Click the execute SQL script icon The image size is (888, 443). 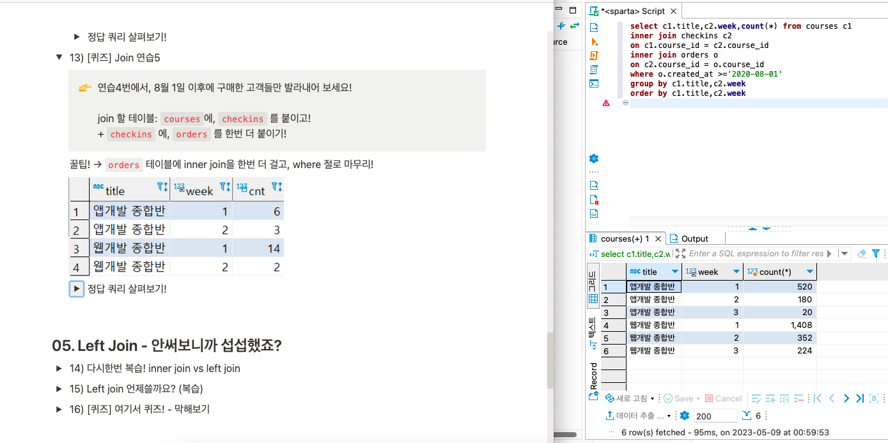click(x=594, y=56)
